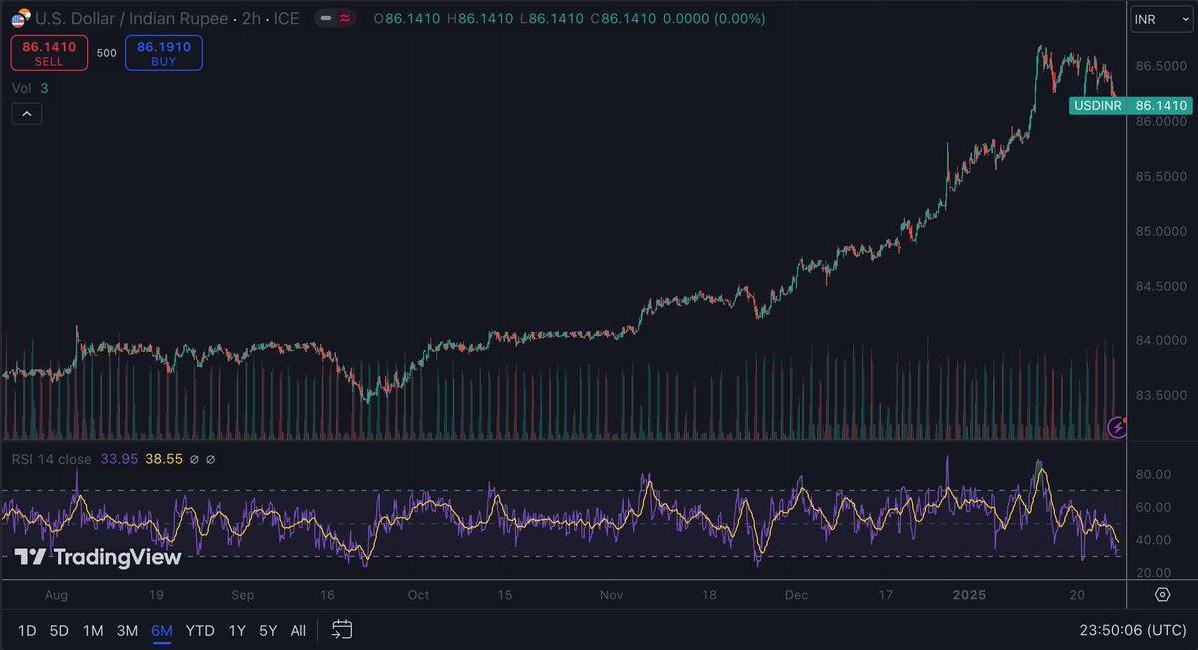Click the TradingView logo
Image resolution: width=1198 pixels, height=650 pixels.
[x=98, y=557]
